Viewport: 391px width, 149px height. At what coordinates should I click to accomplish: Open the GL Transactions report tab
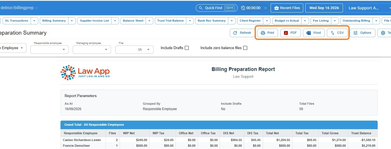pyautogui.click(x=16, y=21)
